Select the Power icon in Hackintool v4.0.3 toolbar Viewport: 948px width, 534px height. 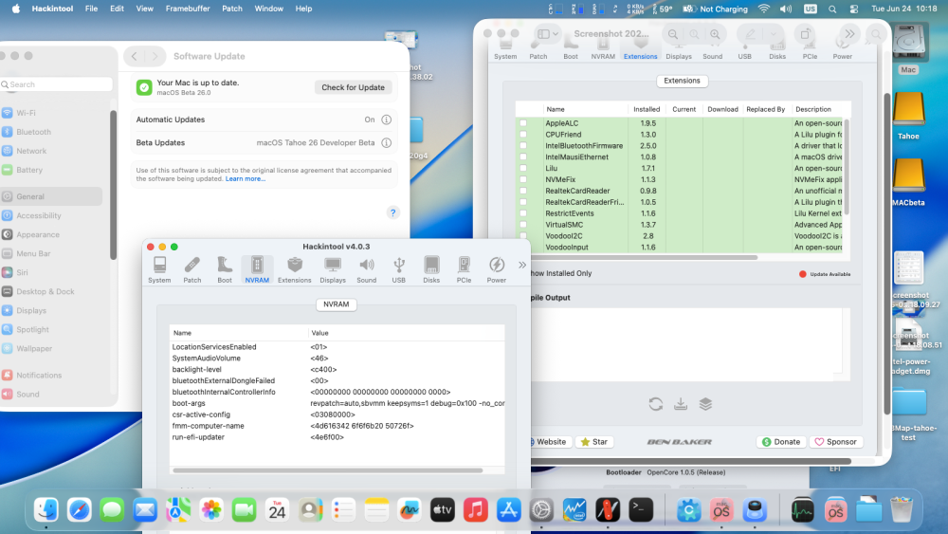(x=497, y=265)
